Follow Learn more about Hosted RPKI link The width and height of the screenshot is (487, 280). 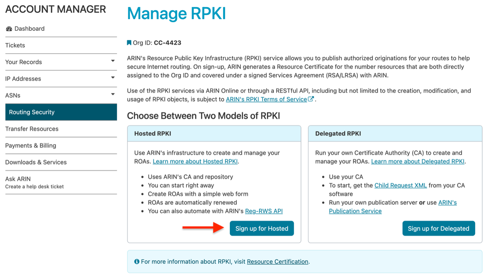click(x=195, y=161)
